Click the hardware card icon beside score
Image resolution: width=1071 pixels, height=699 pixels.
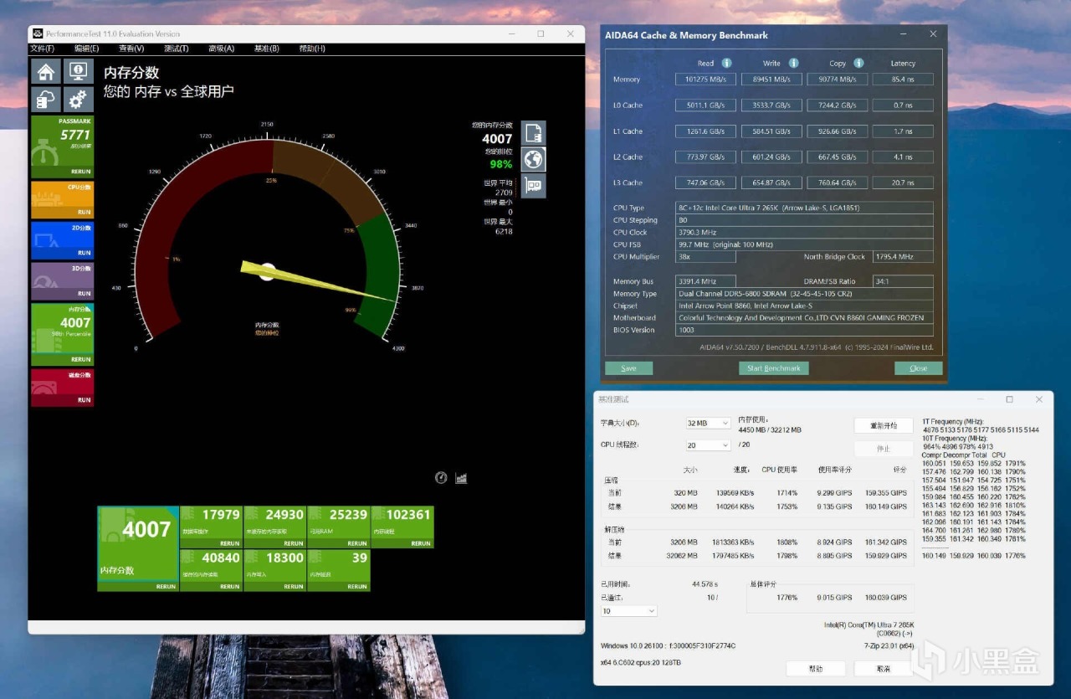point(533,186)
